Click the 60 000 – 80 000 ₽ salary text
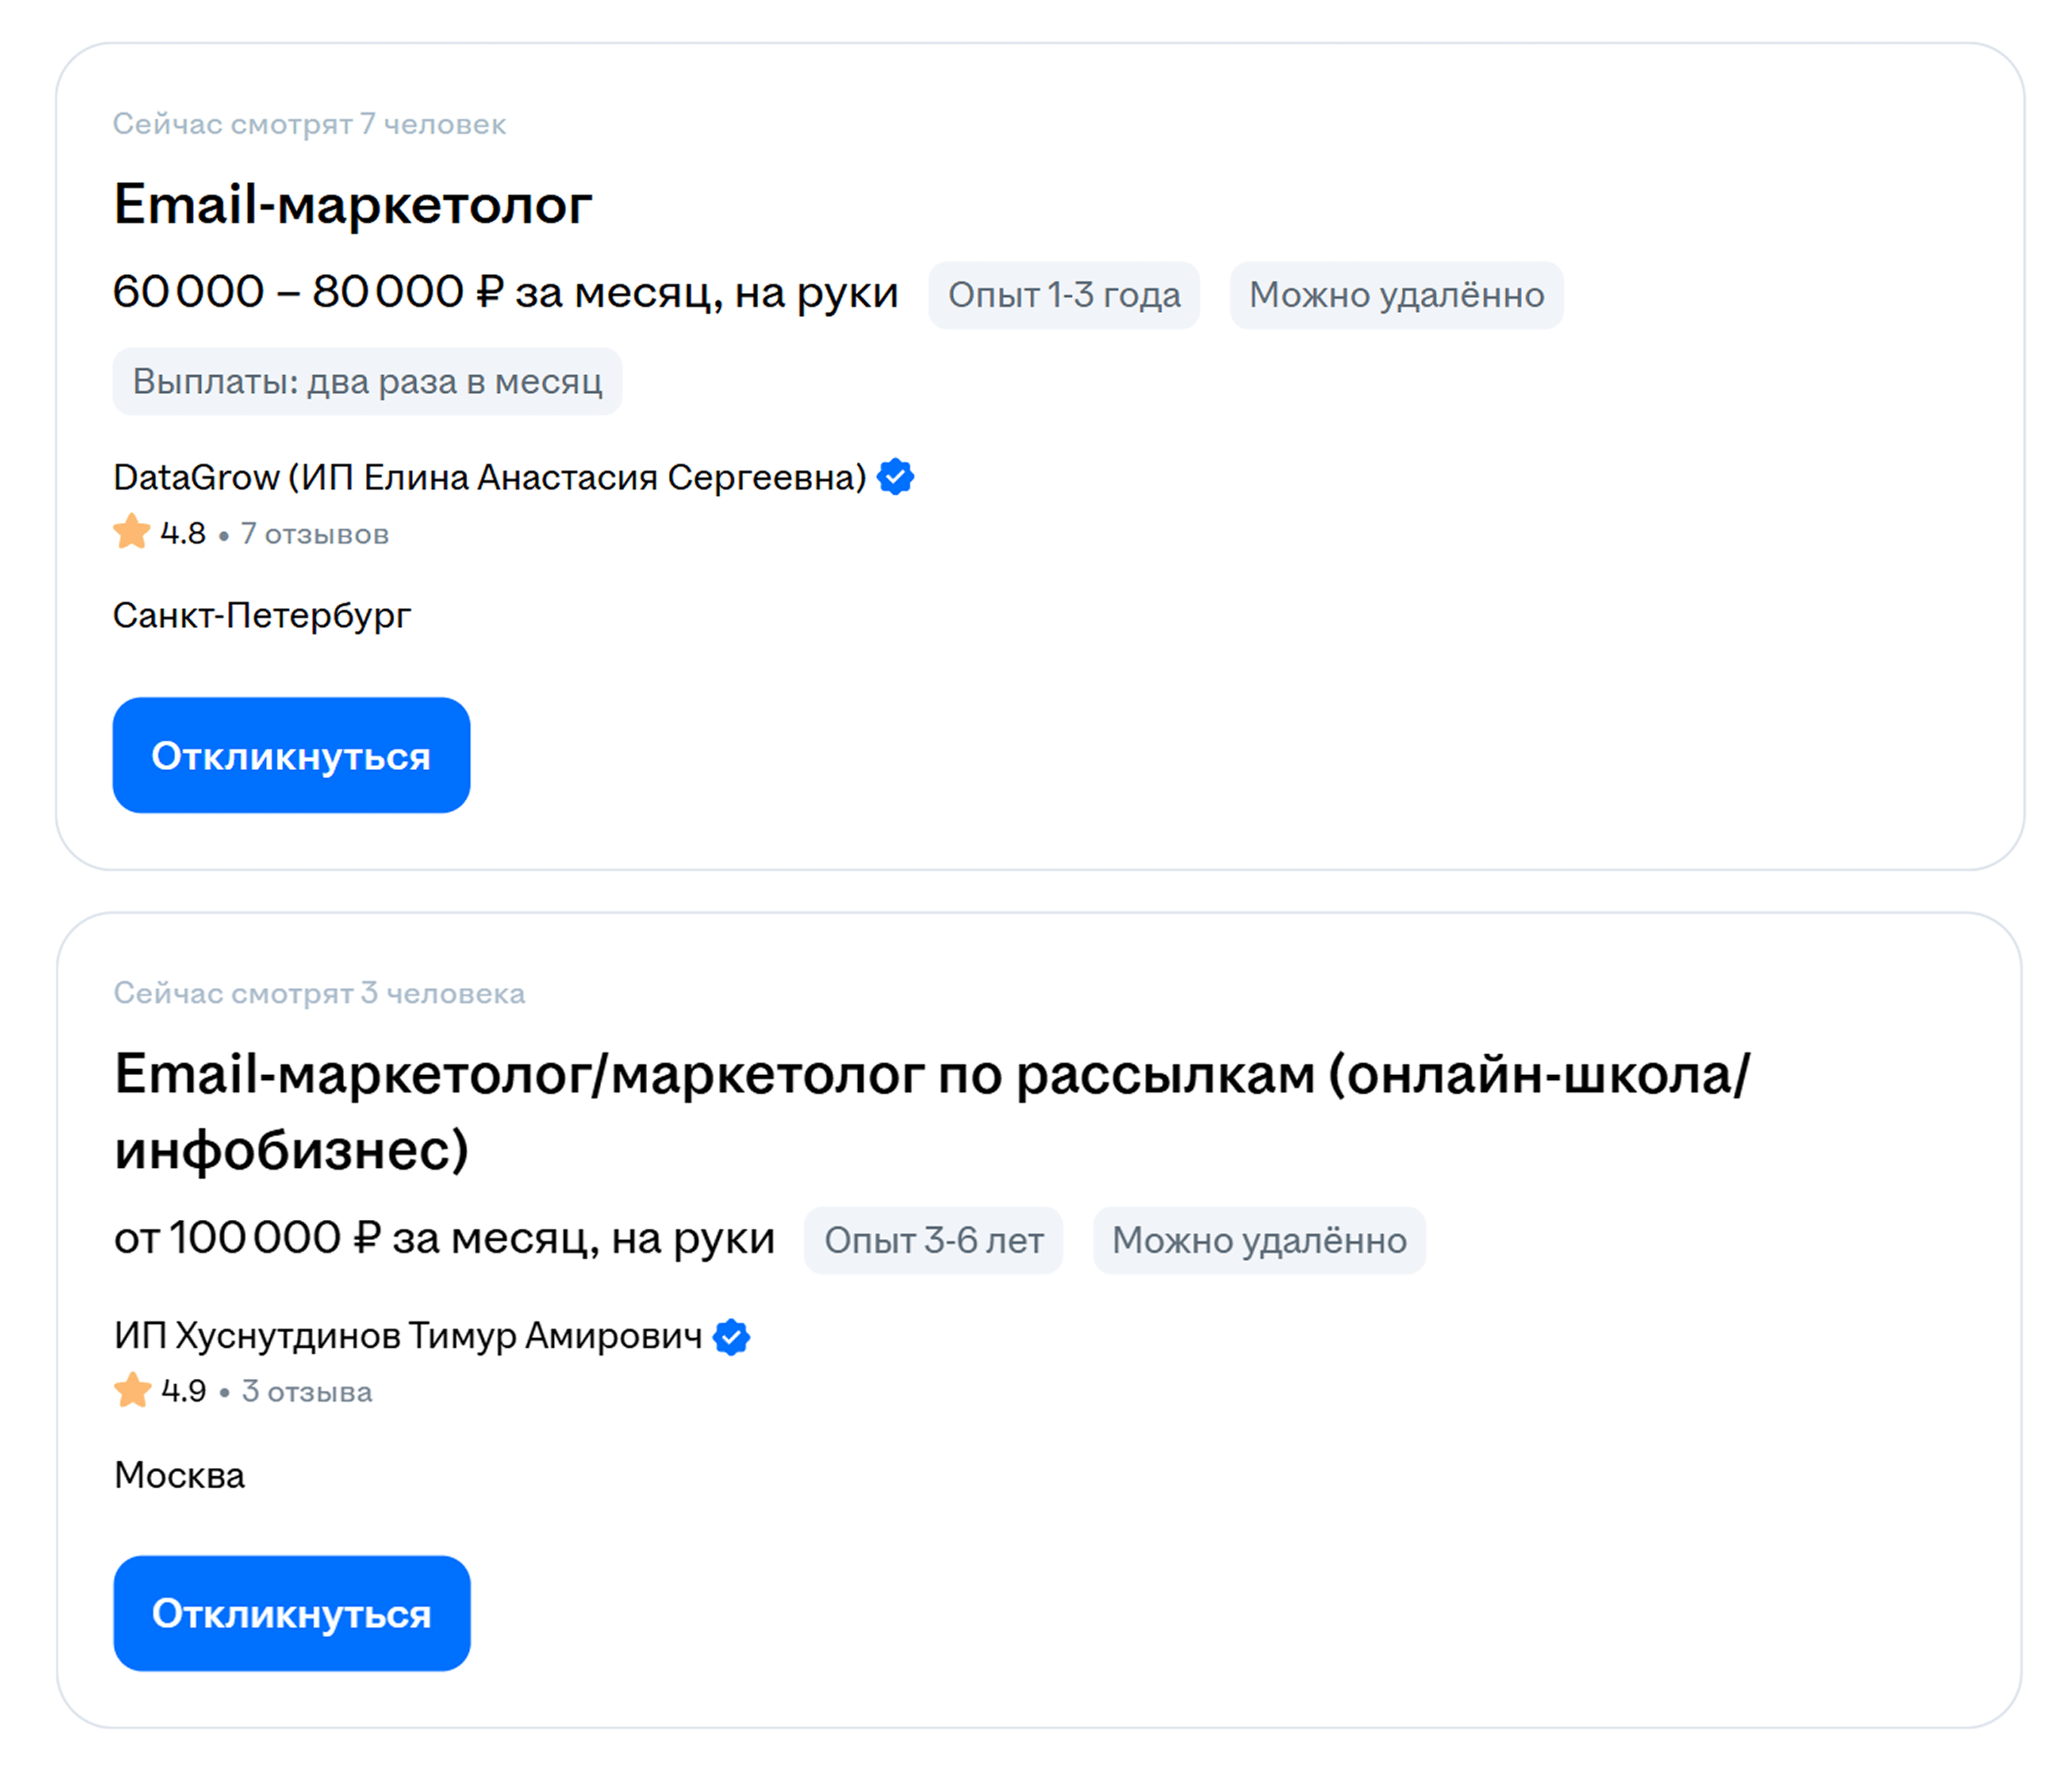The image size is (2072, 1773). pos(505,292)
